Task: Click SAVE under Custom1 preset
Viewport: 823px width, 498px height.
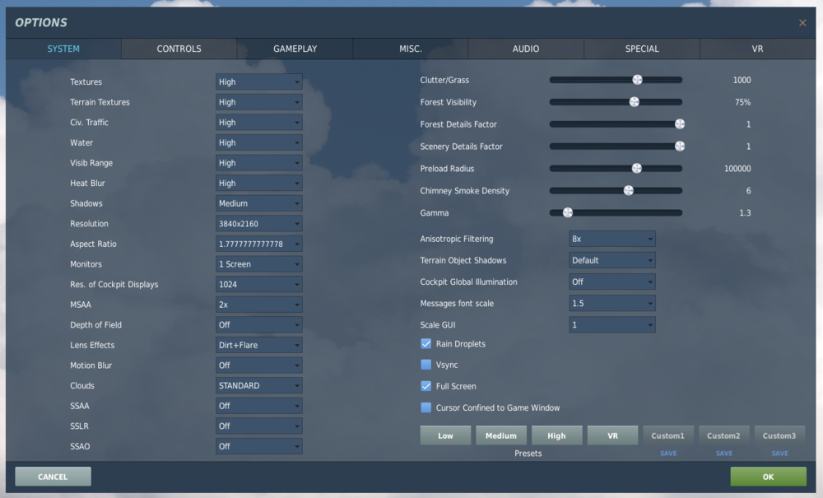Action: tap(668, 454)
